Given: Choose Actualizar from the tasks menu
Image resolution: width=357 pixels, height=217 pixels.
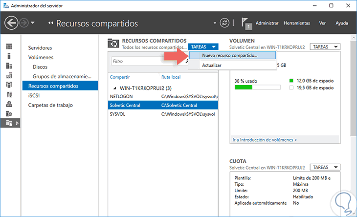Looking at the screenshot, I should (212, 65).
